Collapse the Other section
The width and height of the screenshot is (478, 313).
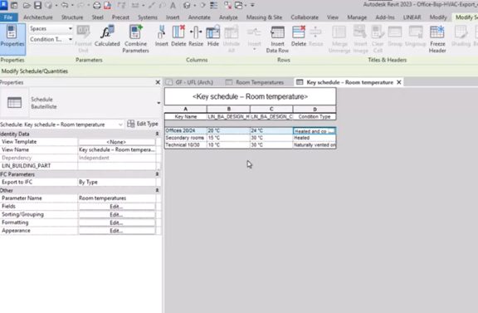point(158,190)
